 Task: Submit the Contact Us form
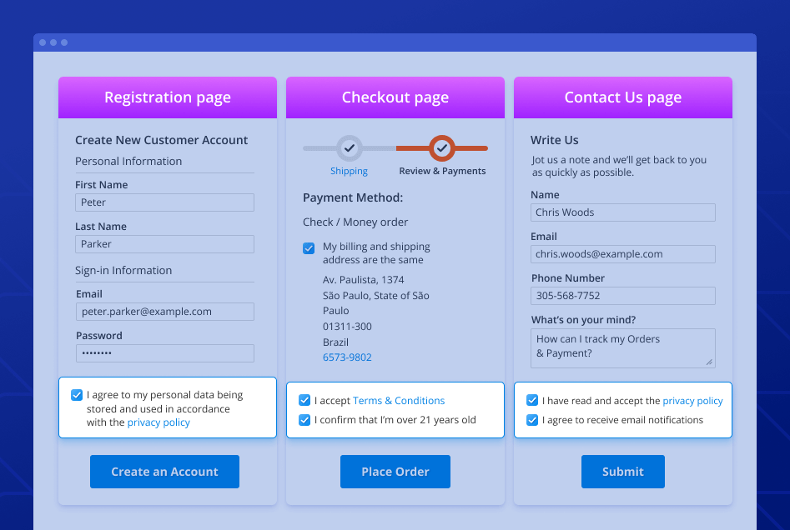(622, 472)
